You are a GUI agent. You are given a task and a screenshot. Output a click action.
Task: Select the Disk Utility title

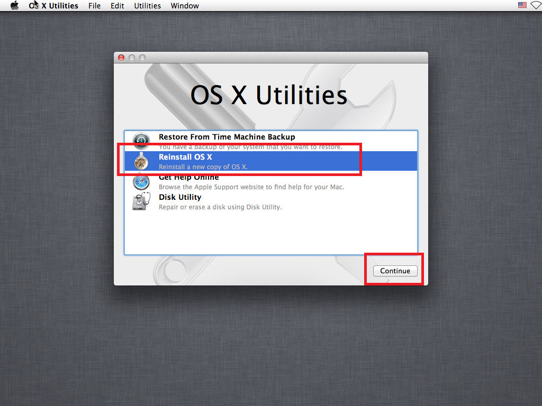pyautogui.click(x=180, y=197)
